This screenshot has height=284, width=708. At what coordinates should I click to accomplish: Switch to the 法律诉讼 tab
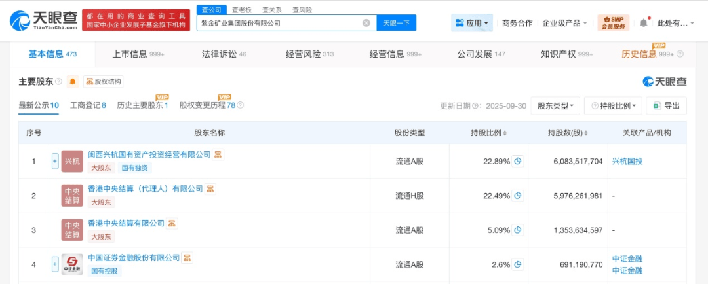(224, 54)
